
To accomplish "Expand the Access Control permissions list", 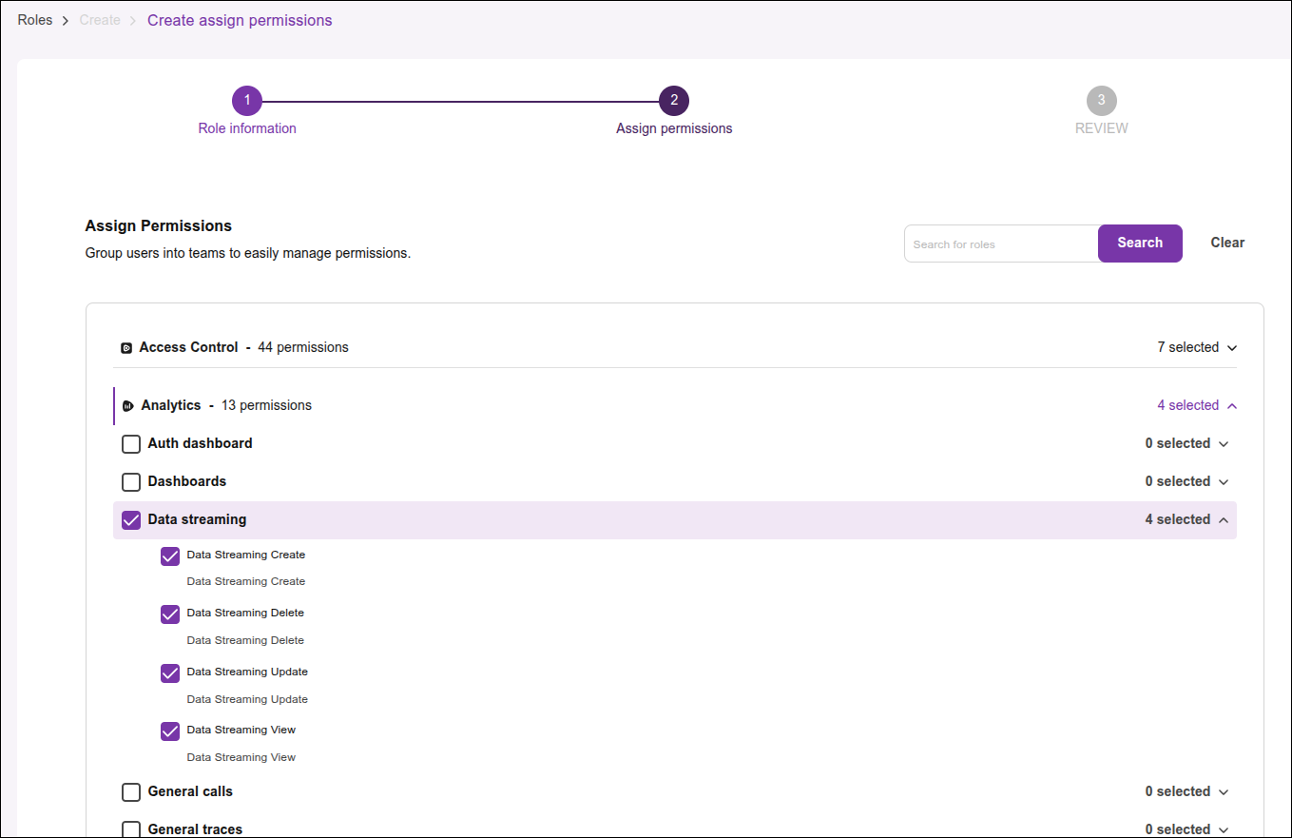I will pyautogui.click(x=1232, y=347).
